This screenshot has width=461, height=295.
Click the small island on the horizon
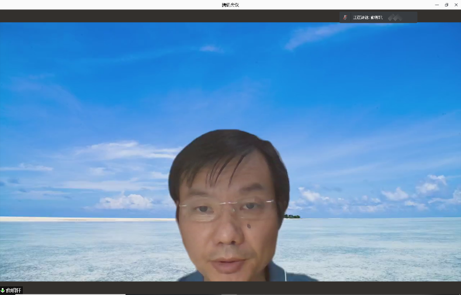292,216
